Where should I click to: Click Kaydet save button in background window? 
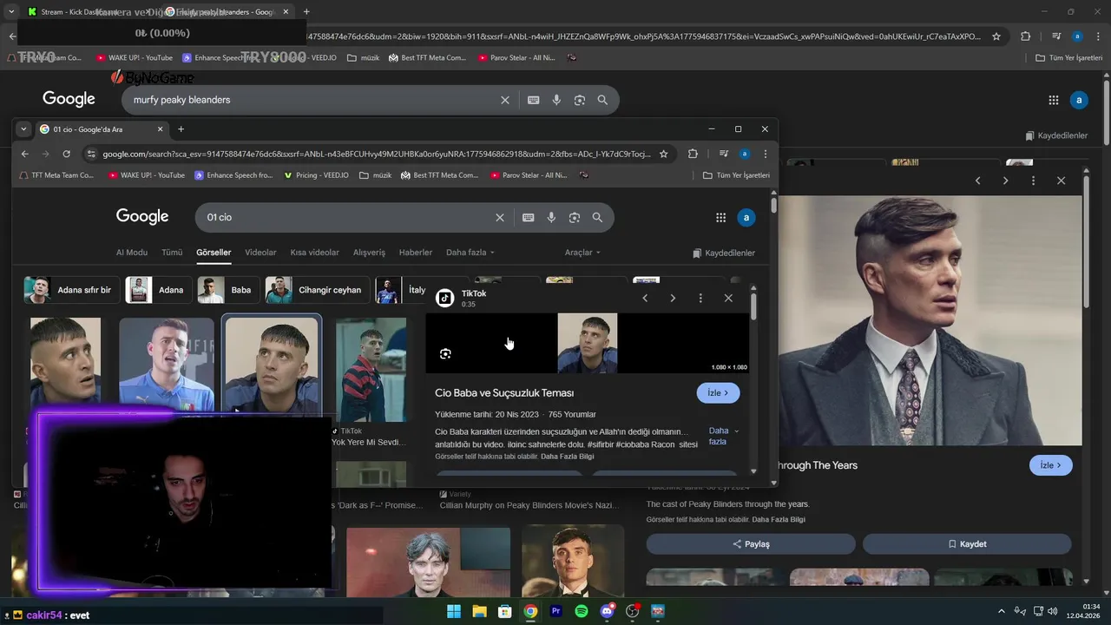(x=967, y=544)
